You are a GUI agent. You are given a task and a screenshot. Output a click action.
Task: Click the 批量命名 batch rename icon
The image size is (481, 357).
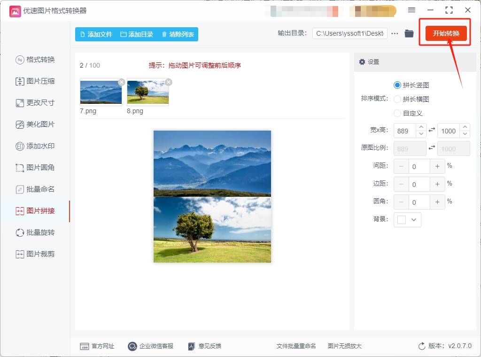tap(20, 189)
